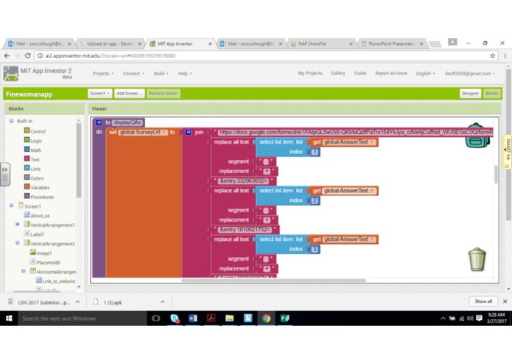Expand the VerticalArrangement1 node

[18, 225]
